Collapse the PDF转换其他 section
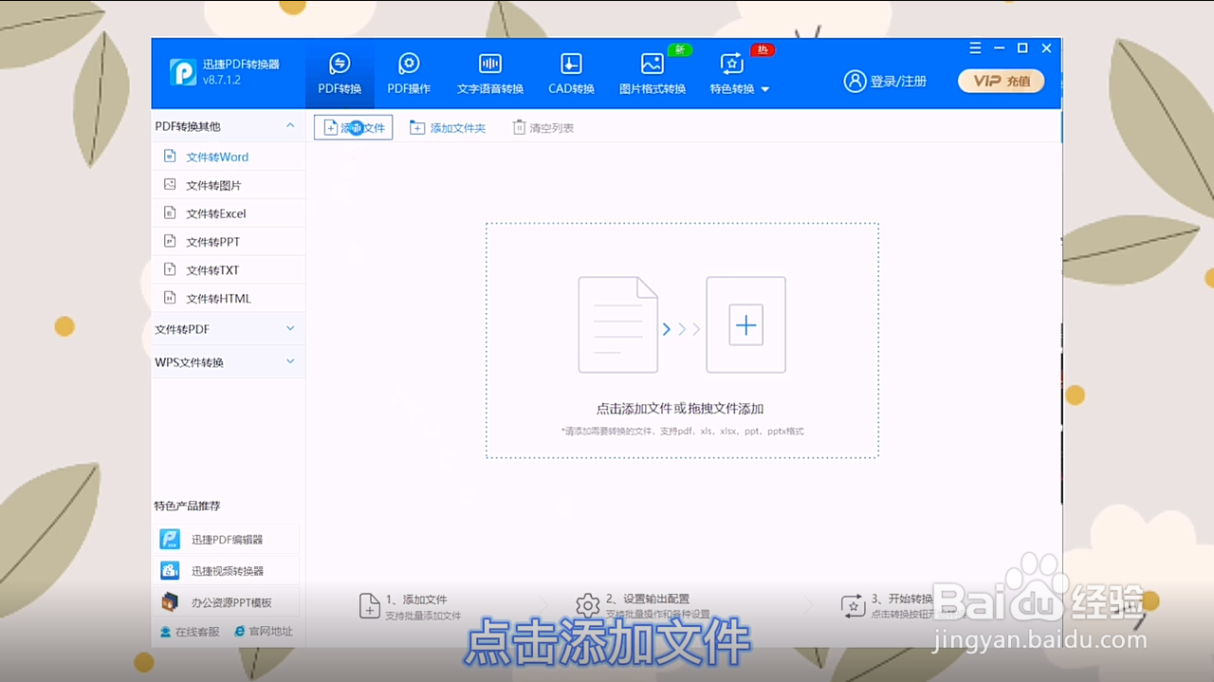1214x682 pixels. click(290, 125)
